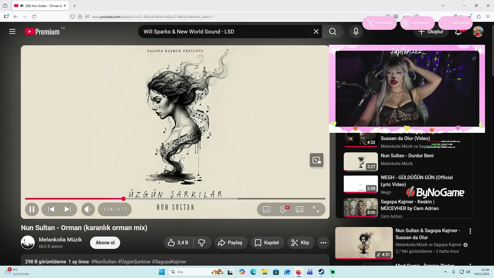Screen dimensions: 494x278
Task: Open the site permissions shield icon
Action: [x=73, y=17]
